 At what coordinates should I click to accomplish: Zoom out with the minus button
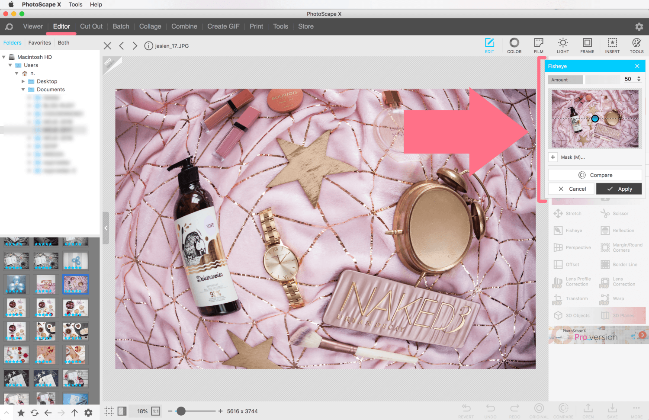pyautogui.click(x=170, y=411)
